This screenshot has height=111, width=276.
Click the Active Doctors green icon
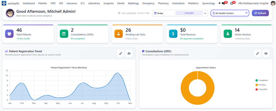[x=228, y=34]
